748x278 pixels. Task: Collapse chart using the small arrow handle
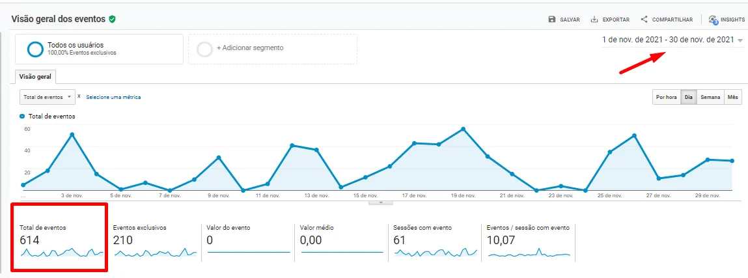pos(381,202)
